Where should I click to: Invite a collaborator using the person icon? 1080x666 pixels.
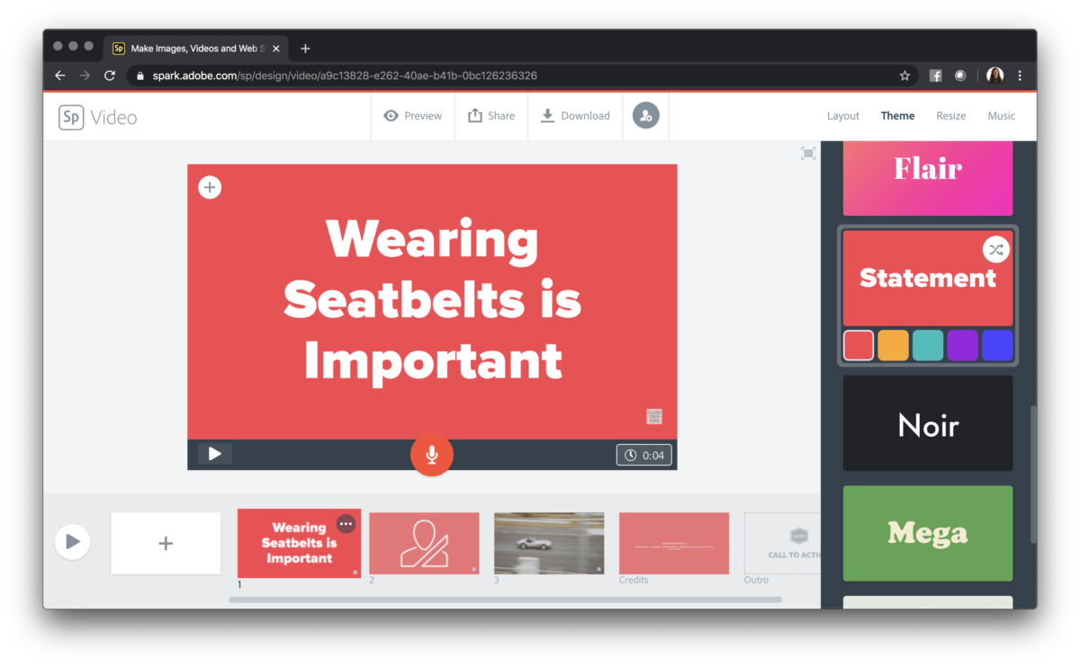645,115
